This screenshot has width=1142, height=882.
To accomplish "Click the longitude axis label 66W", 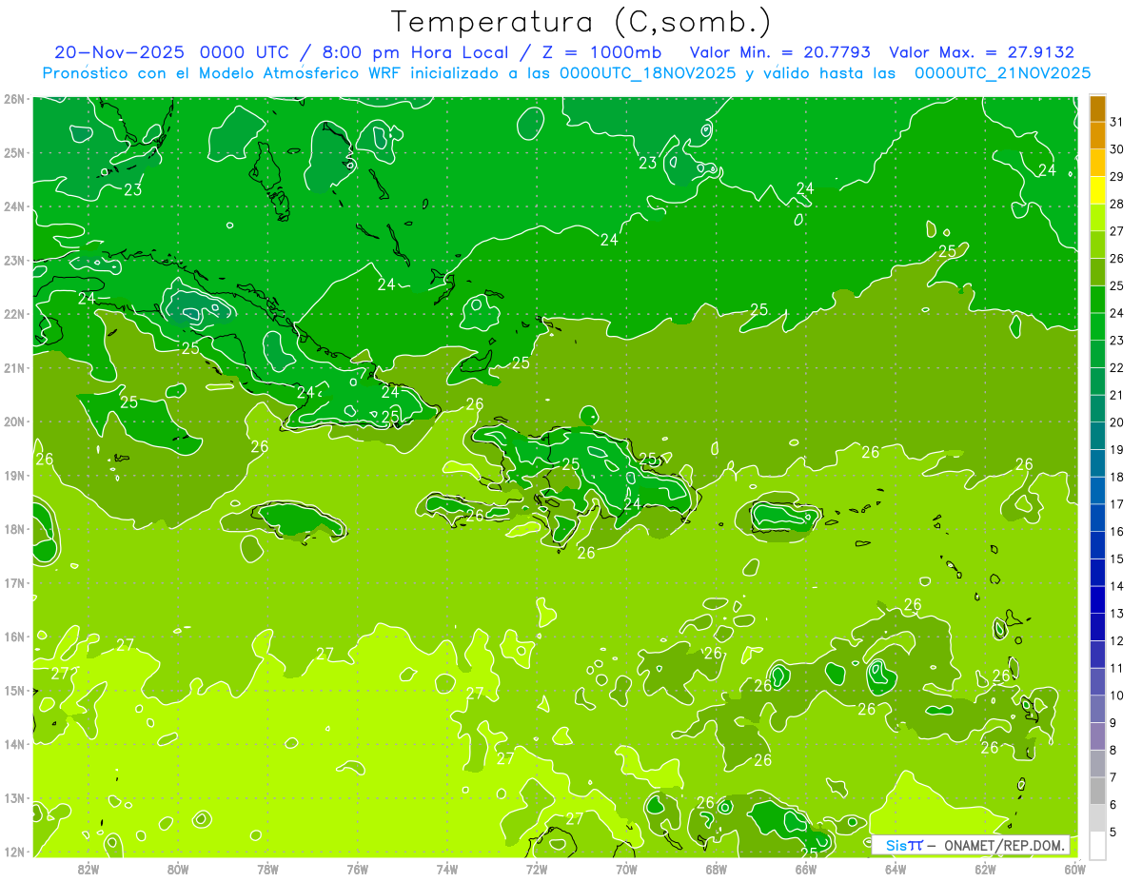I will 806,868.
